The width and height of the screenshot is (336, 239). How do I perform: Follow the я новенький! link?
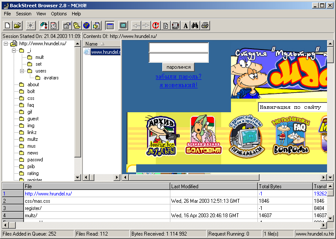tap(178, 85)
